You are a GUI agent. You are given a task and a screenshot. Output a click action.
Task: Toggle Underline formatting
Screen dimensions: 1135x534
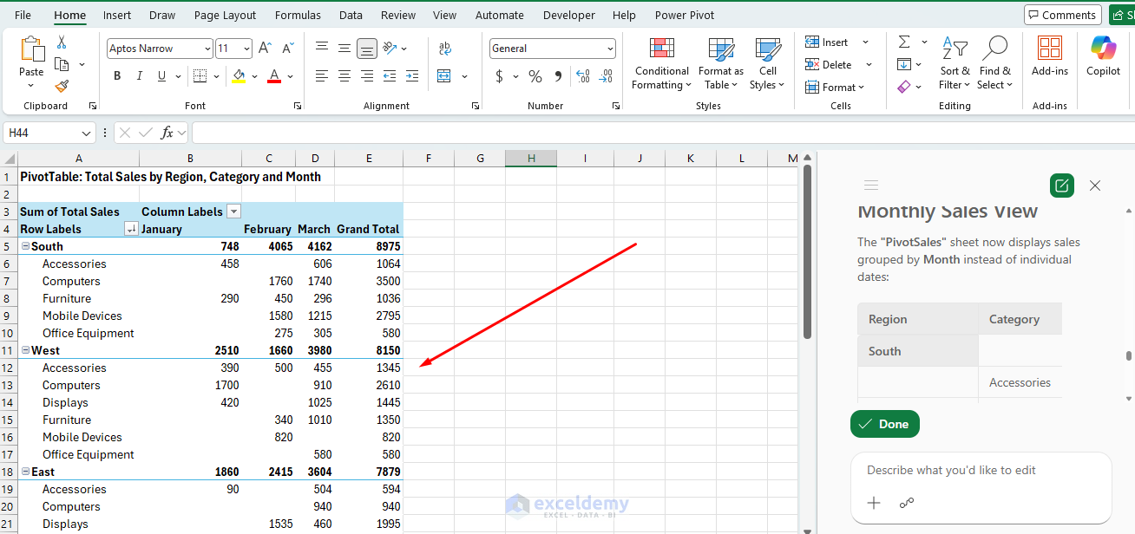(161, 76)
